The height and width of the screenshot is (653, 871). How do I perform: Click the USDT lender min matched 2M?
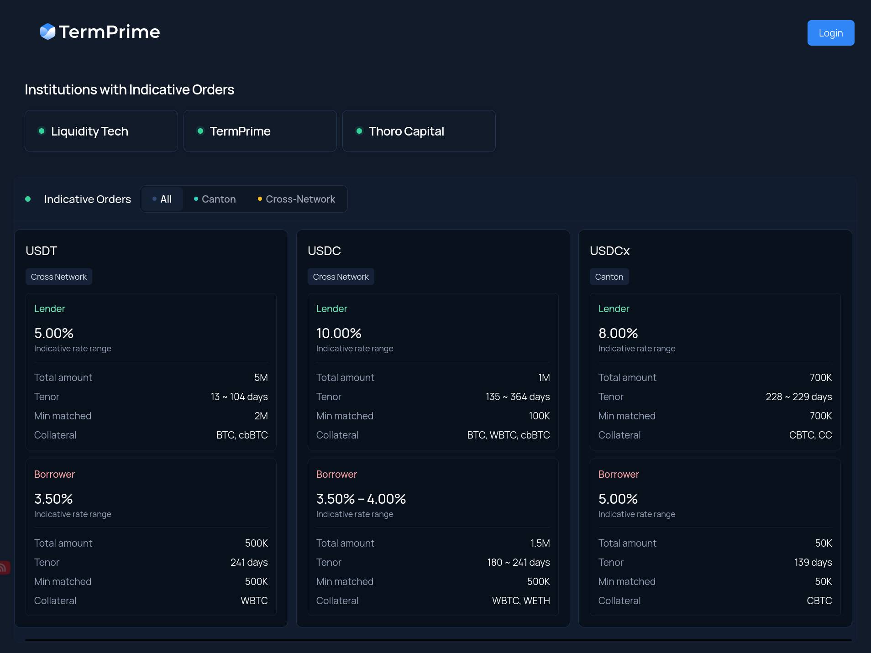261,416
